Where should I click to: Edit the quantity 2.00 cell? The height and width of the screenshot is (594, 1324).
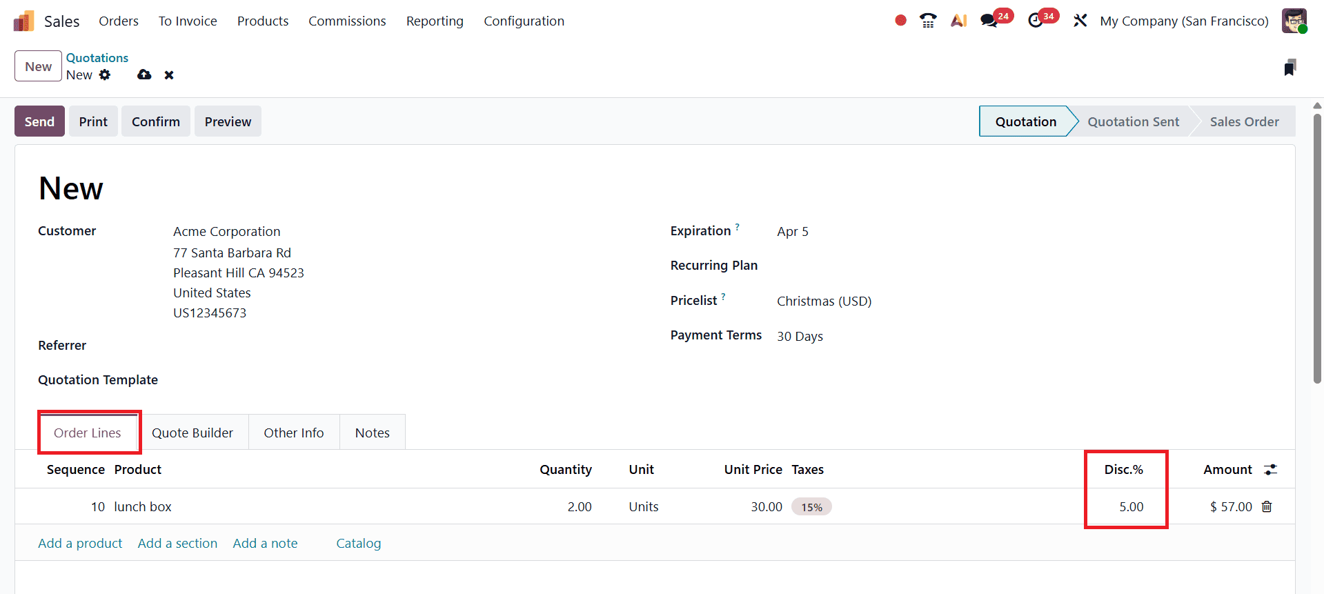[580, 506]
